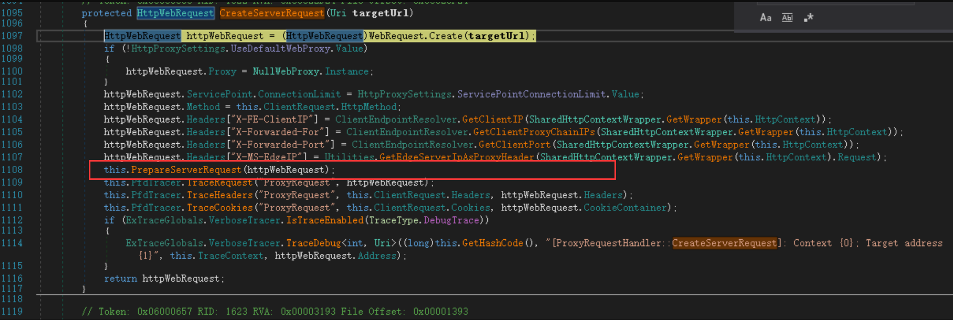Click the Uri parameter type in the signature
Viewport: 953px width, 320px height.
(338, 13)
